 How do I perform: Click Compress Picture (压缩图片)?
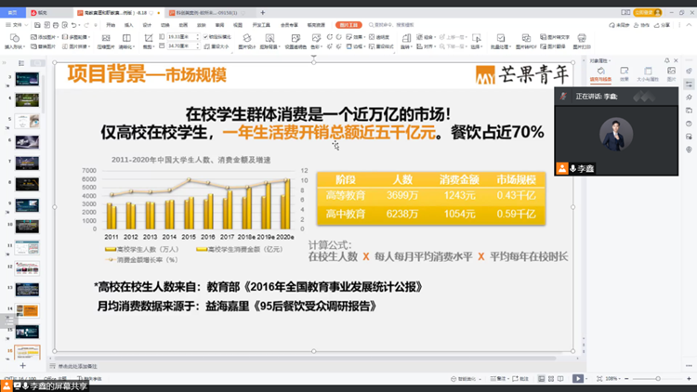click(x=106, y=41)
